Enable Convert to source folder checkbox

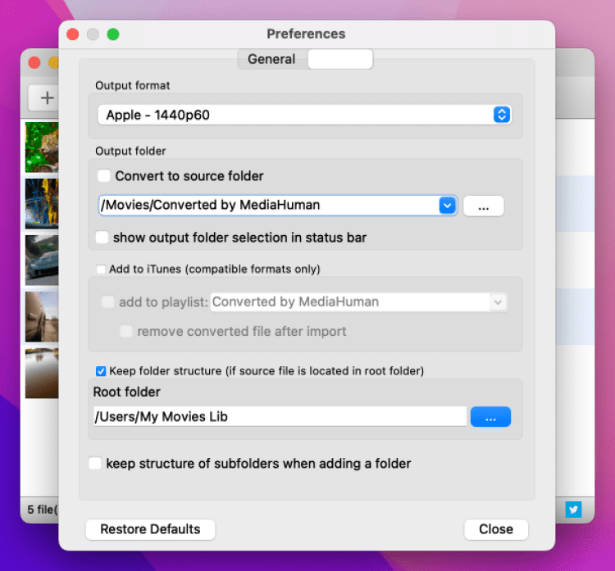(104, 176)
